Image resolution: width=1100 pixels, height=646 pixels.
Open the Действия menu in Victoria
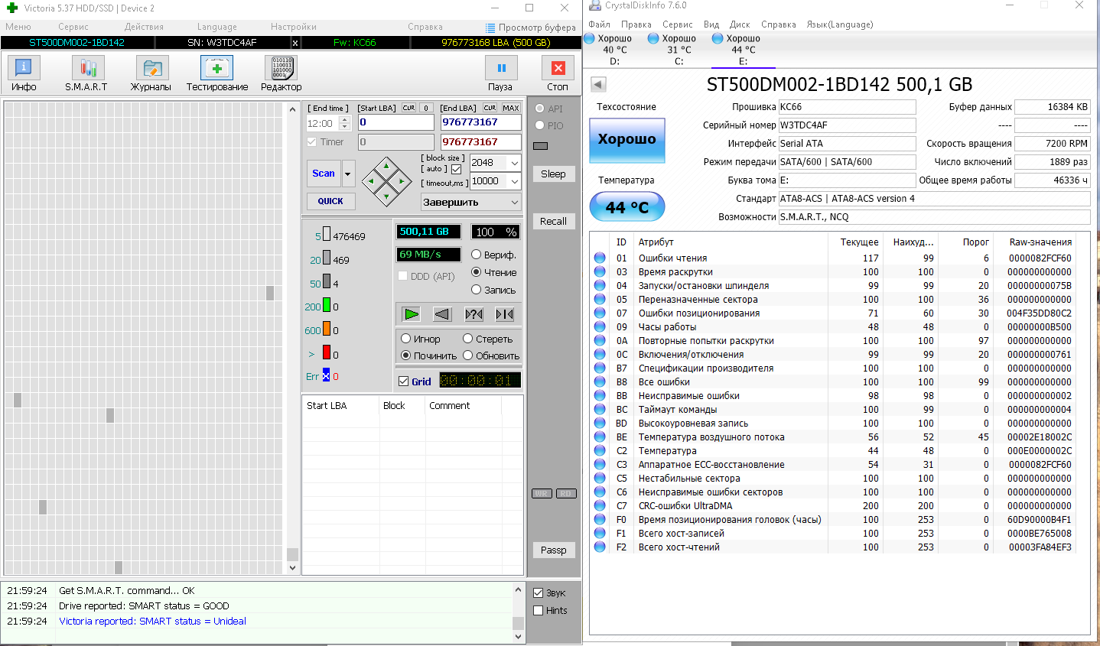click(x=144, y=27)
